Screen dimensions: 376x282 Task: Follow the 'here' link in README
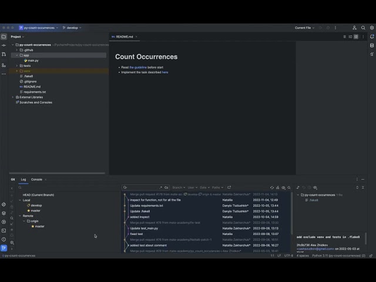pyautogui.click(x=165, y=72)
